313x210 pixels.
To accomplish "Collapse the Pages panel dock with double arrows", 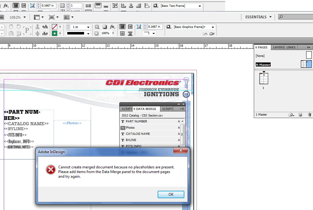I will [309, 48].
